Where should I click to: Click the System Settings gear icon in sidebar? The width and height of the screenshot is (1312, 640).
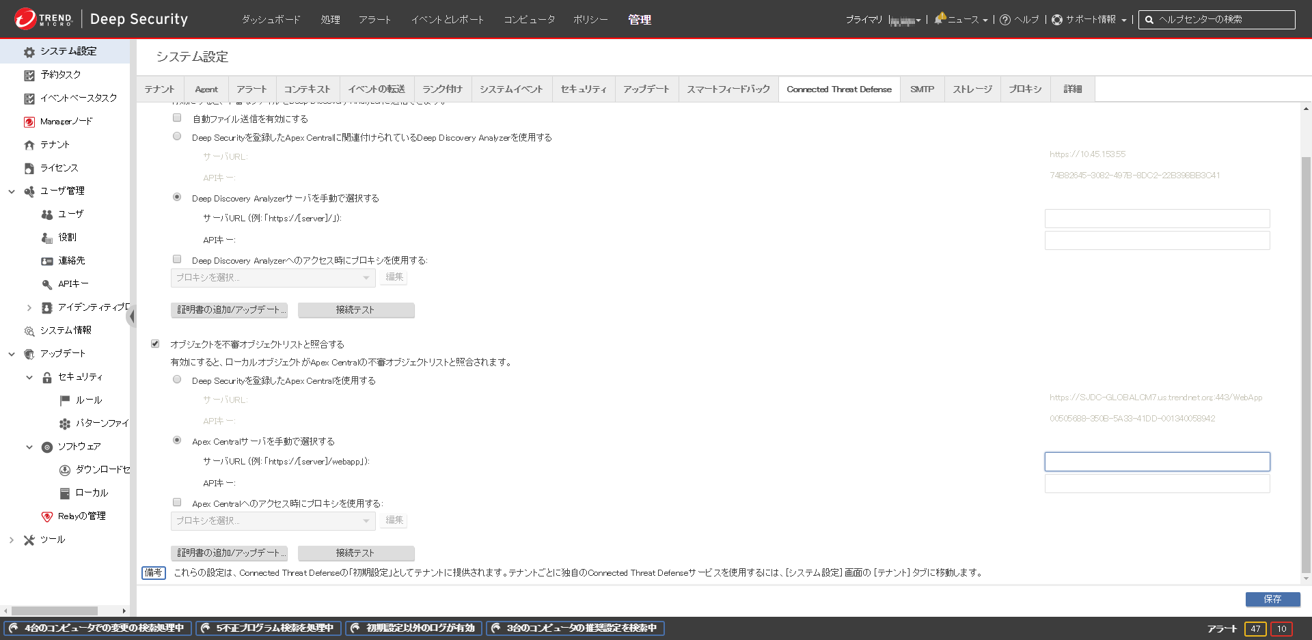click(29, 52)
